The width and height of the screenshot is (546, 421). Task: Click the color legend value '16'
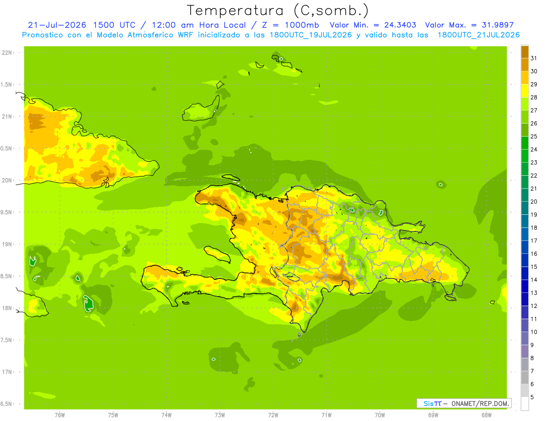pyautogui.click(x=534, y=254)
